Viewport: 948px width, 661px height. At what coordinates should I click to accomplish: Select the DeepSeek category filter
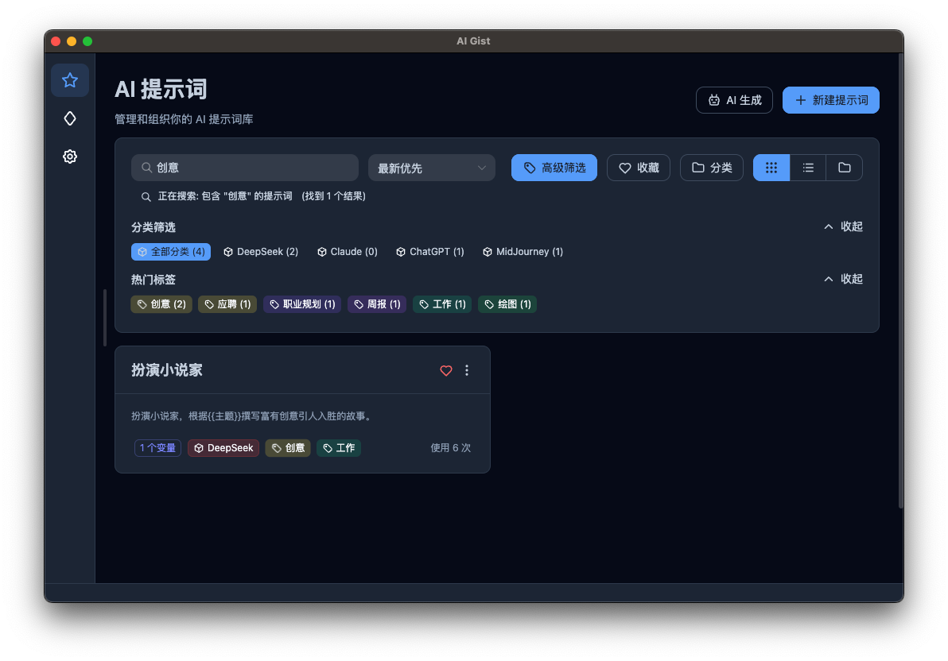coord(261,251)
